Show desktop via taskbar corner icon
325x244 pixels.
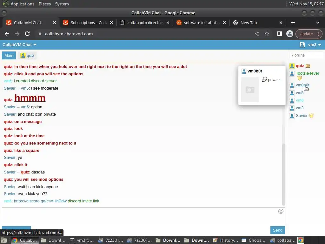click(x=3, y=240)
